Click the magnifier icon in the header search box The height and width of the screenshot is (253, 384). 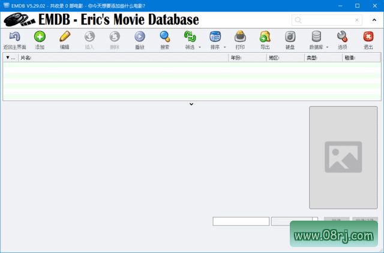click(x=298, y=20)
